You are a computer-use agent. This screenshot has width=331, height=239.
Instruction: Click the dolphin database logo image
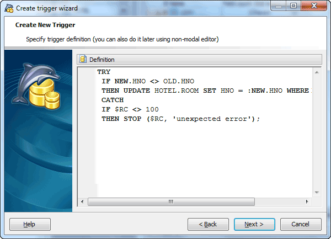pos(36,86)
